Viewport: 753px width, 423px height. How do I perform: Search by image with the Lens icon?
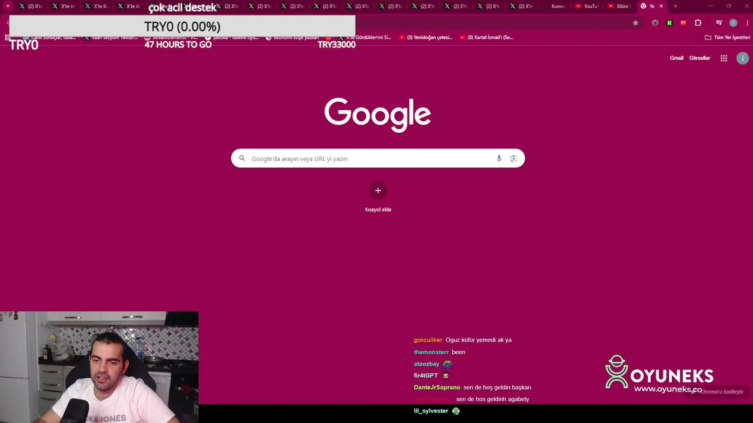coord(514,159)
